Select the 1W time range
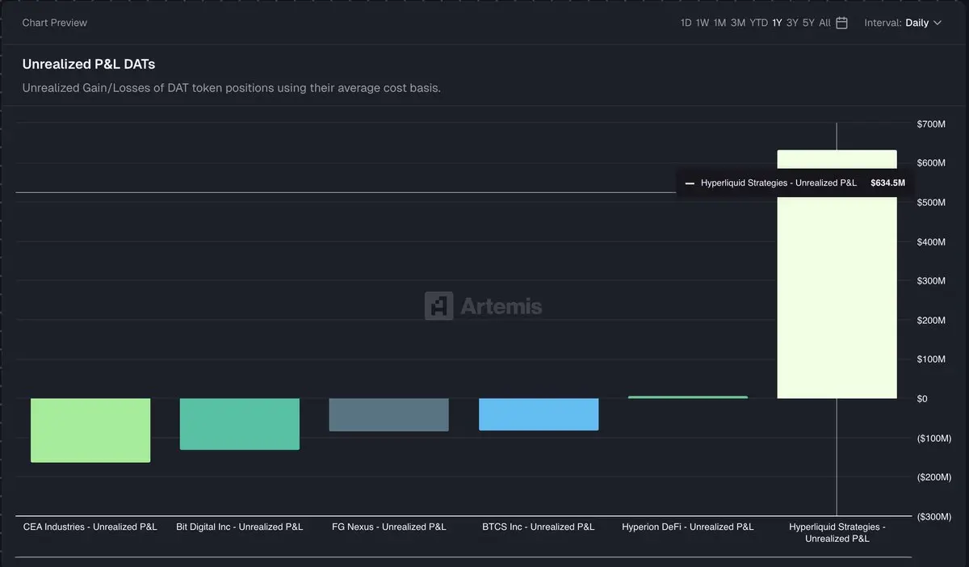Screen dimensions: 969x567 [x=703, y=23]
